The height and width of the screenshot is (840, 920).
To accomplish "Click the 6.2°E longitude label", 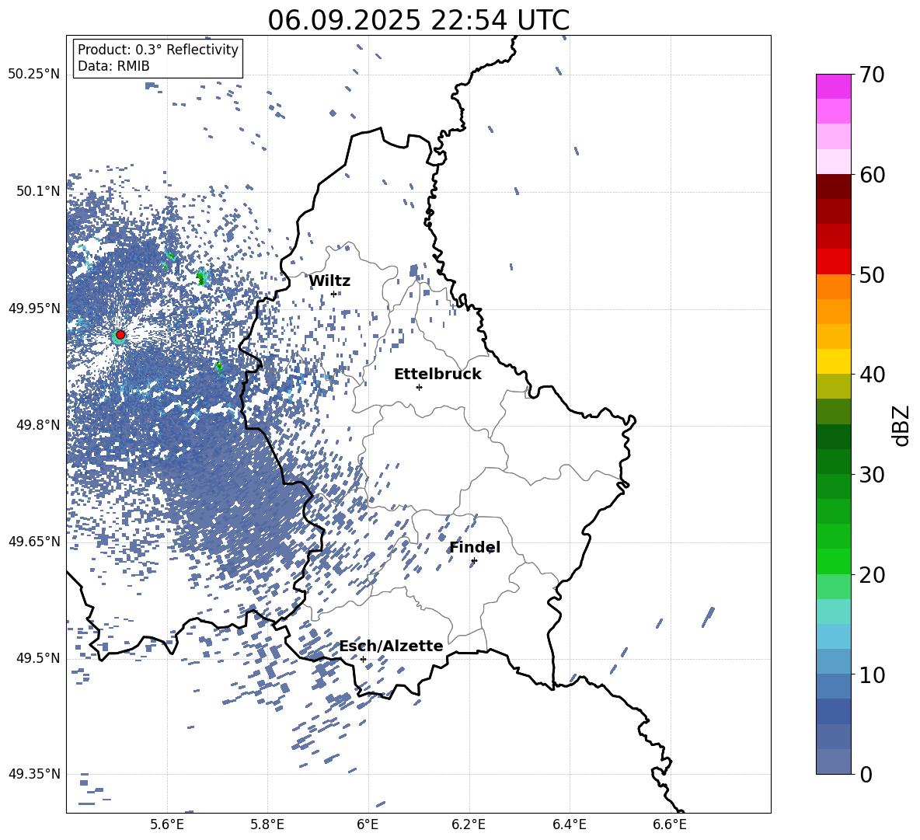I will [x=469, y=825].
